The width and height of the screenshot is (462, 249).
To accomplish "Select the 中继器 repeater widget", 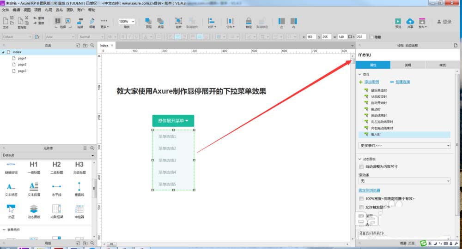I will [x=79, y=211].
